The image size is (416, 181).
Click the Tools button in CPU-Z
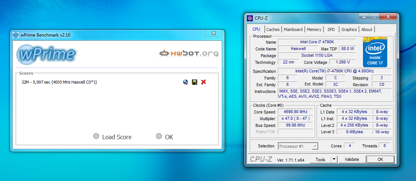click(320, 159)
